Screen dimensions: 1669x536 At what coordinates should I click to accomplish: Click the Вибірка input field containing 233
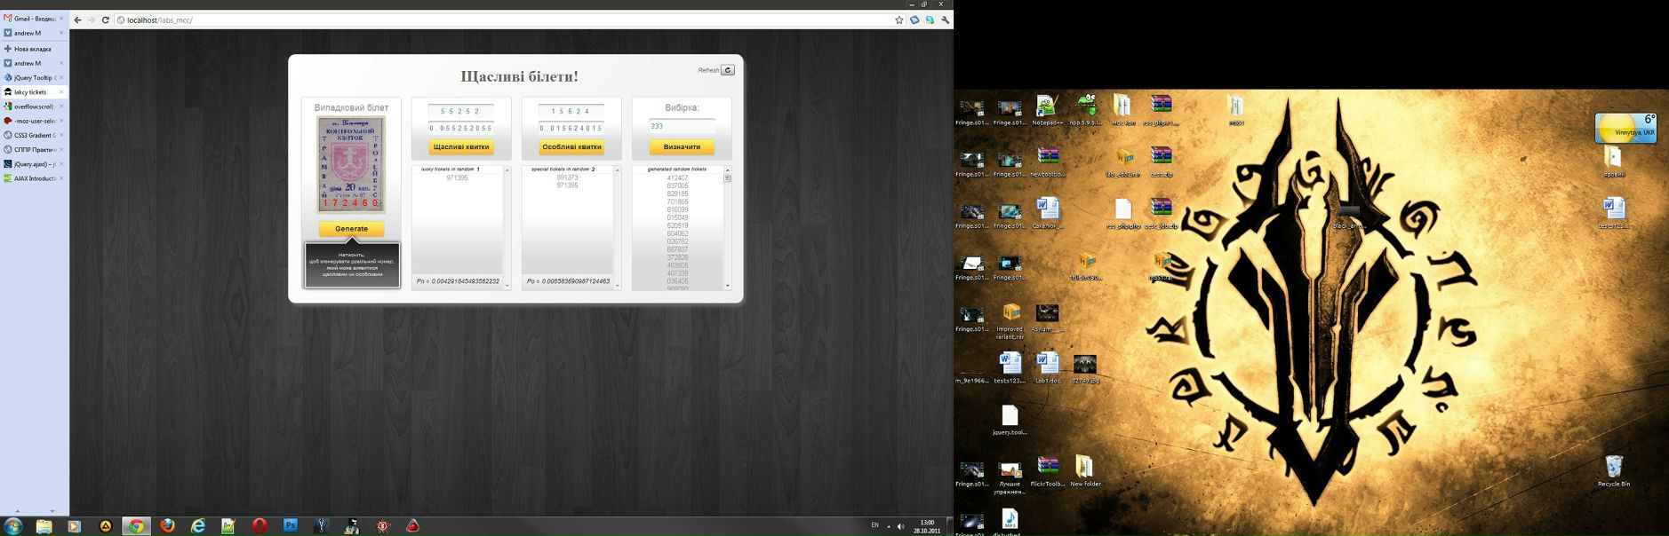click(x=682, y=127)
